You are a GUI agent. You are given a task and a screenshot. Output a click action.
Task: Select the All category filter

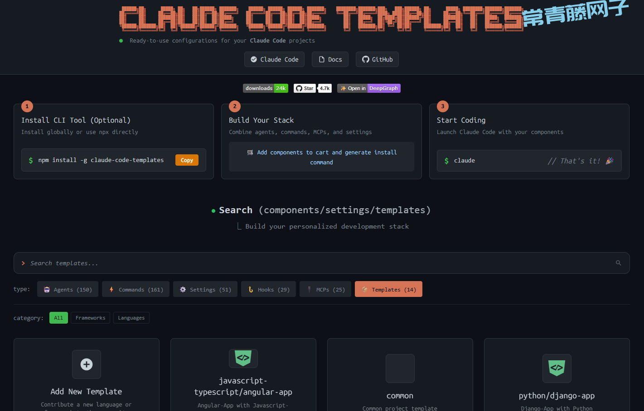pyautogui.click(x=58, y=318)
